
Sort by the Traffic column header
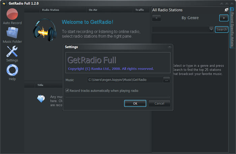(141, 10)
